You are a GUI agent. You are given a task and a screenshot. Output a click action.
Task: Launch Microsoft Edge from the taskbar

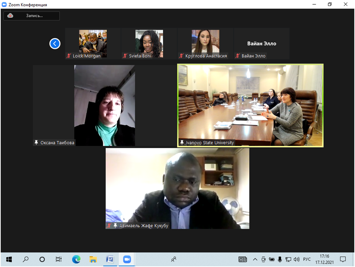click(x=76, y=259)
